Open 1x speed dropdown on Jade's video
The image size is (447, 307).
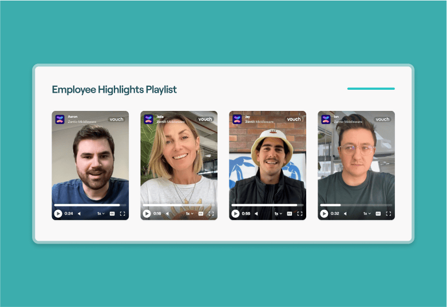tap(189, 214)
